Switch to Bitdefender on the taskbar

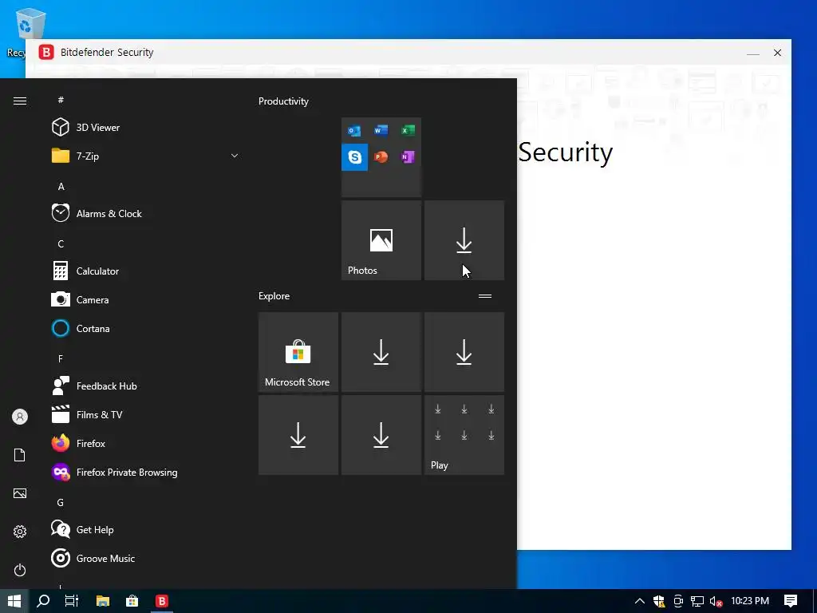(x=162, y=601)
